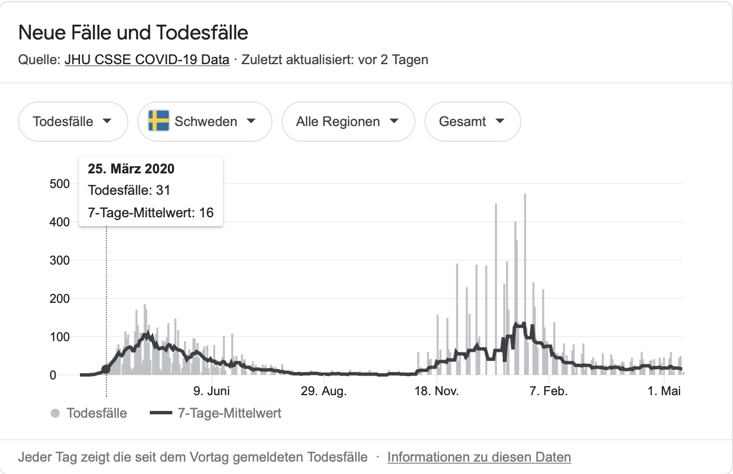Open the Informationen zu diesen Daten link

tap(479, 457)
